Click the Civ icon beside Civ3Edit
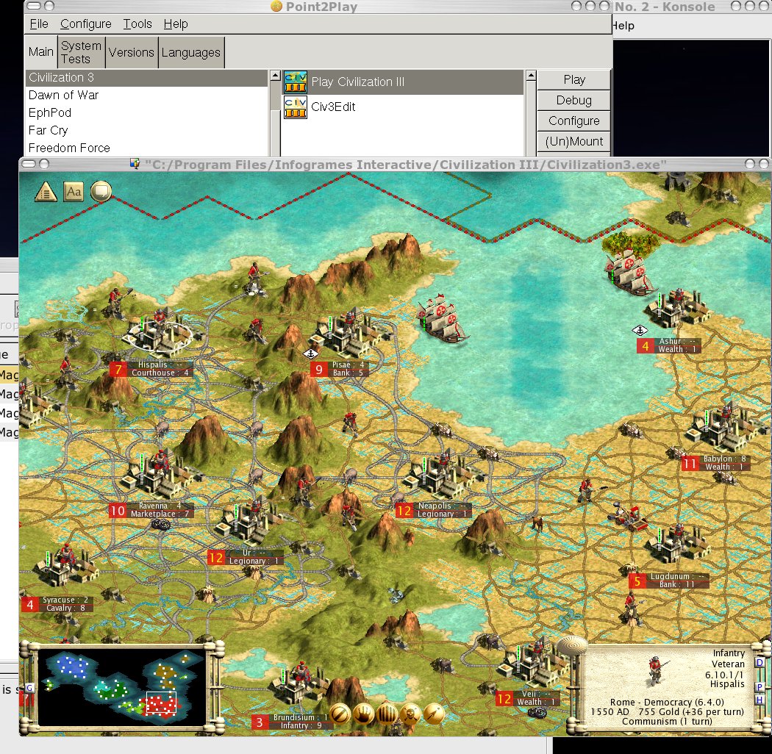The image size is (772, 754). tap(296, 107)
